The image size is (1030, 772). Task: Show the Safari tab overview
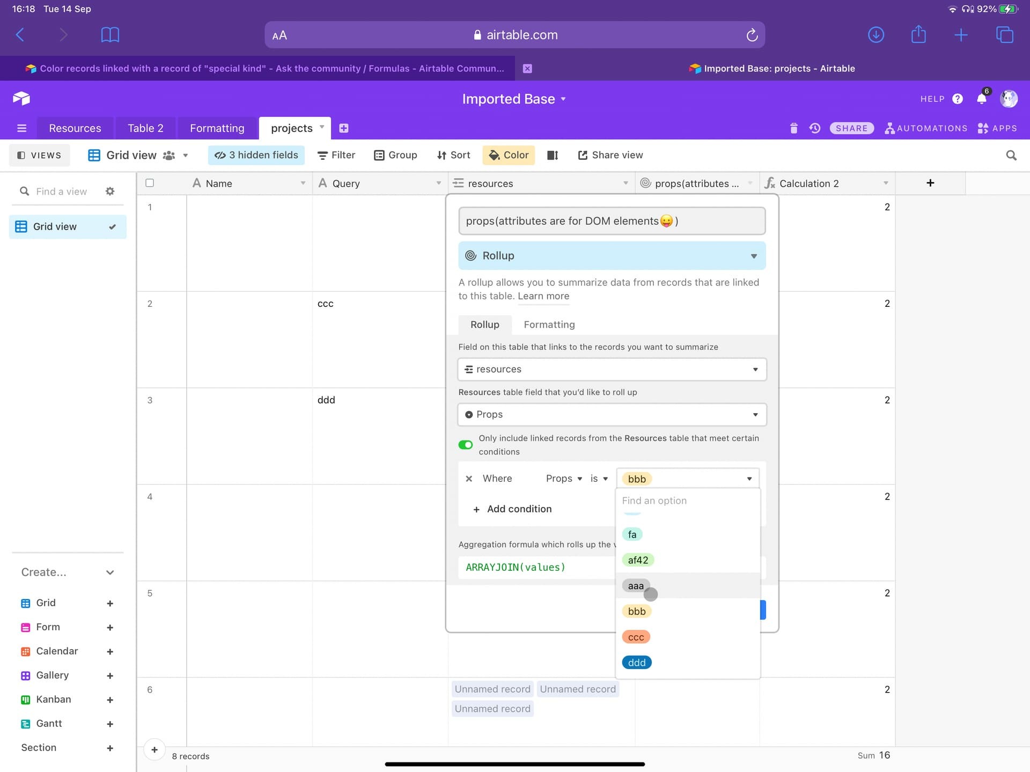pos(1004,35)
